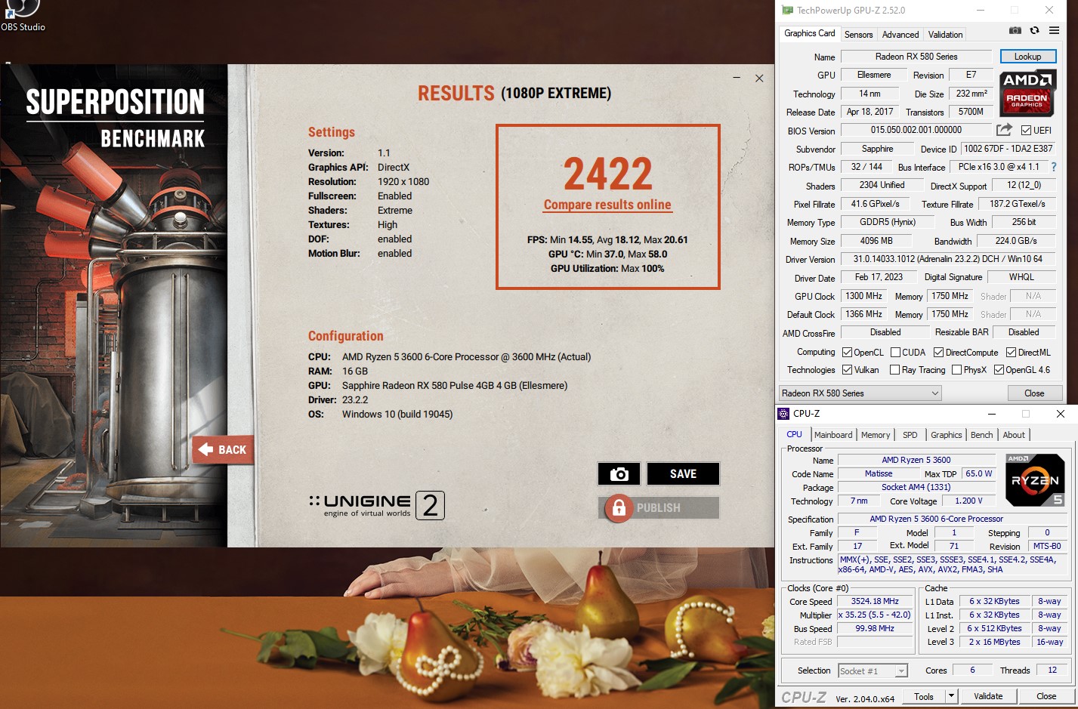Click AMD Radeon Graphics logo in GPU-Z
Viewport: 1078px width, 709px height.
(x=1027, y=94)
